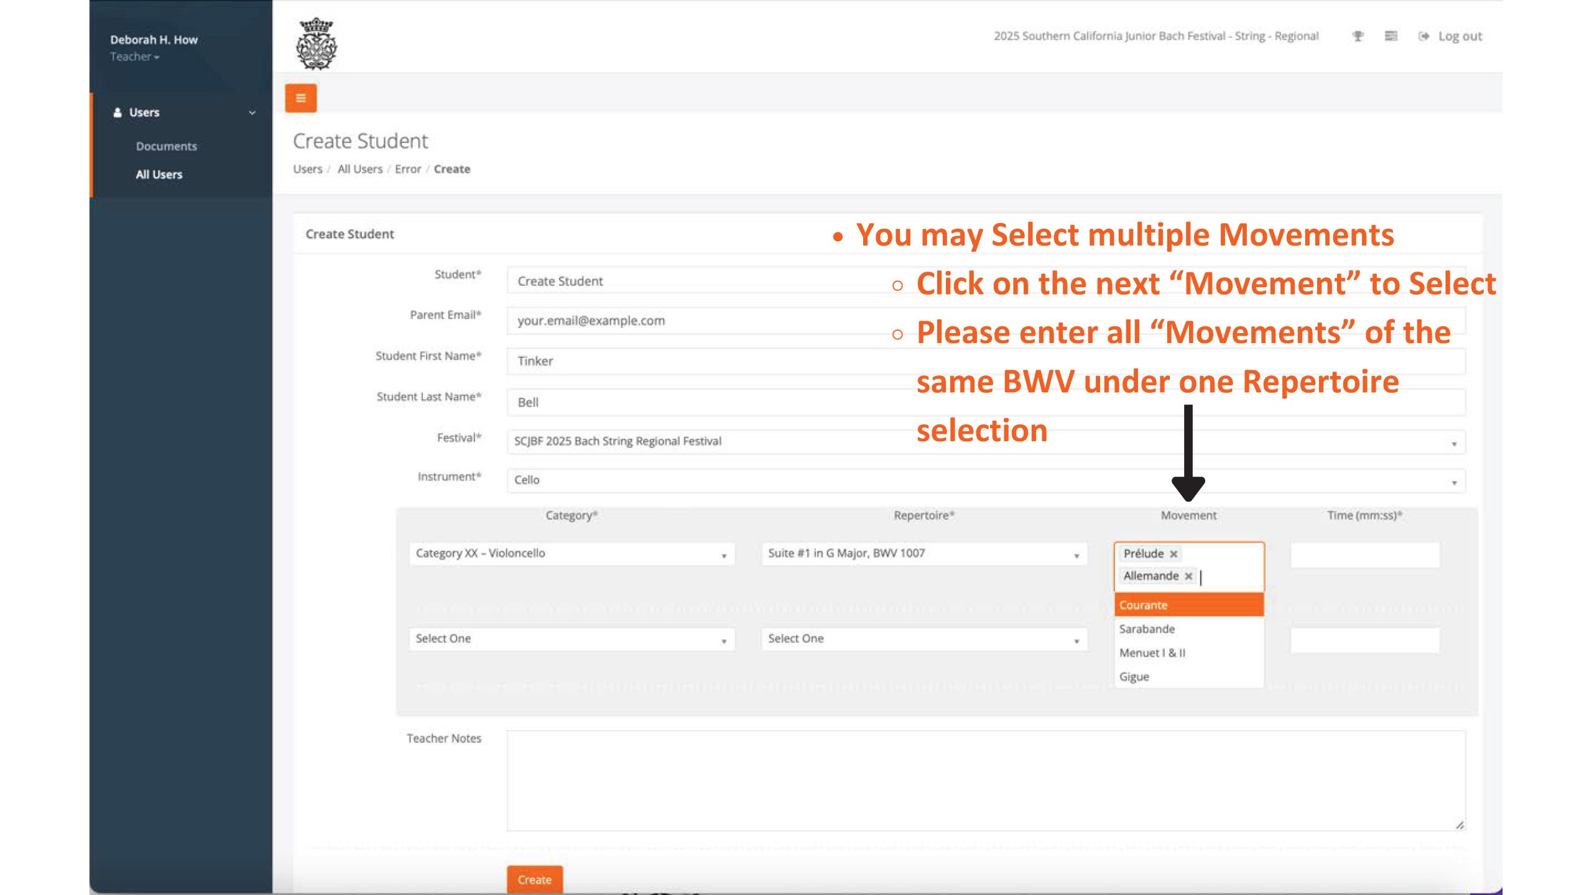Click into the Teacher Notes text area
Viewport: 1592px width, 895px height.
(985, 780)
